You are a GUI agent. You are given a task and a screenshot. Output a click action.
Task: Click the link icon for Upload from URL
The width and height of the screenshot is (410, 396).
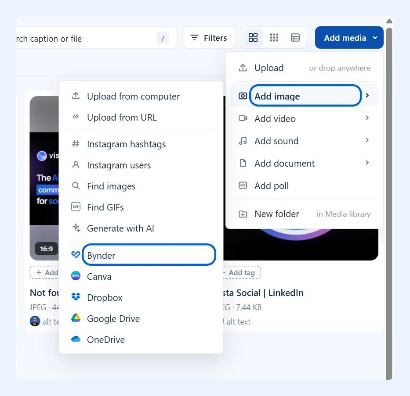tap(76, 117)
